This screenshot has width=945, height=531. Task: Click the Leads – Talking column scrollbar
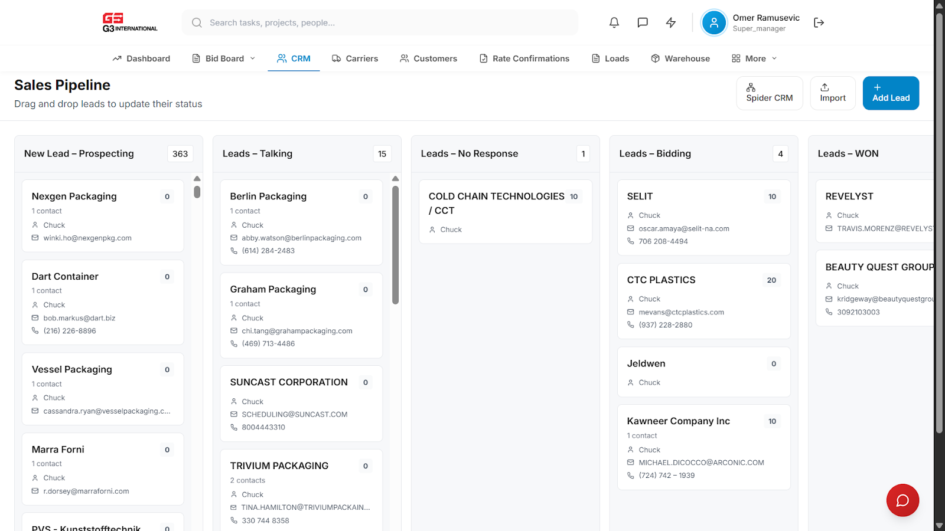pyautogui.click(x=396, y=245)
